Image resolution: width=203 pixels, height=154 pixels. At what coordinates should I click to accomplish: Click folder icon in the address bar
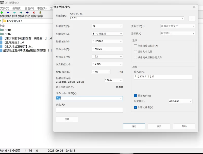click(5, 21)
